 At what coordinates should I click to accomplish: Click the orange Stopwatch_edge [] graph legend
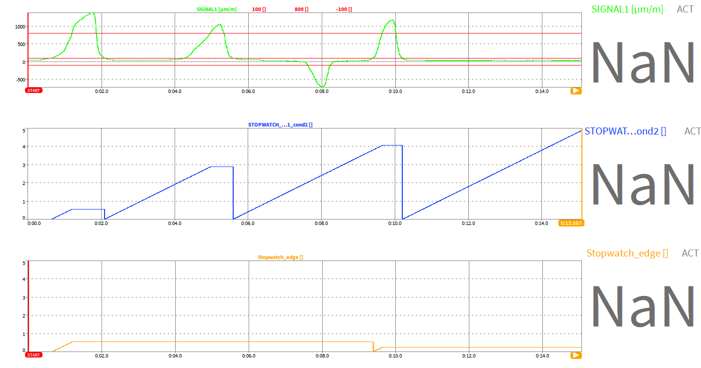click(x=280, y=257)
